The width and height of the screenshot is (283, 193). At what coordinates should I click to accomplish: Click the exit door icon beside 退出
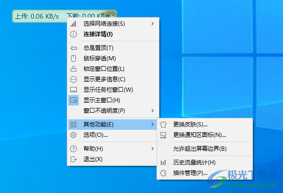coord(73,159)
